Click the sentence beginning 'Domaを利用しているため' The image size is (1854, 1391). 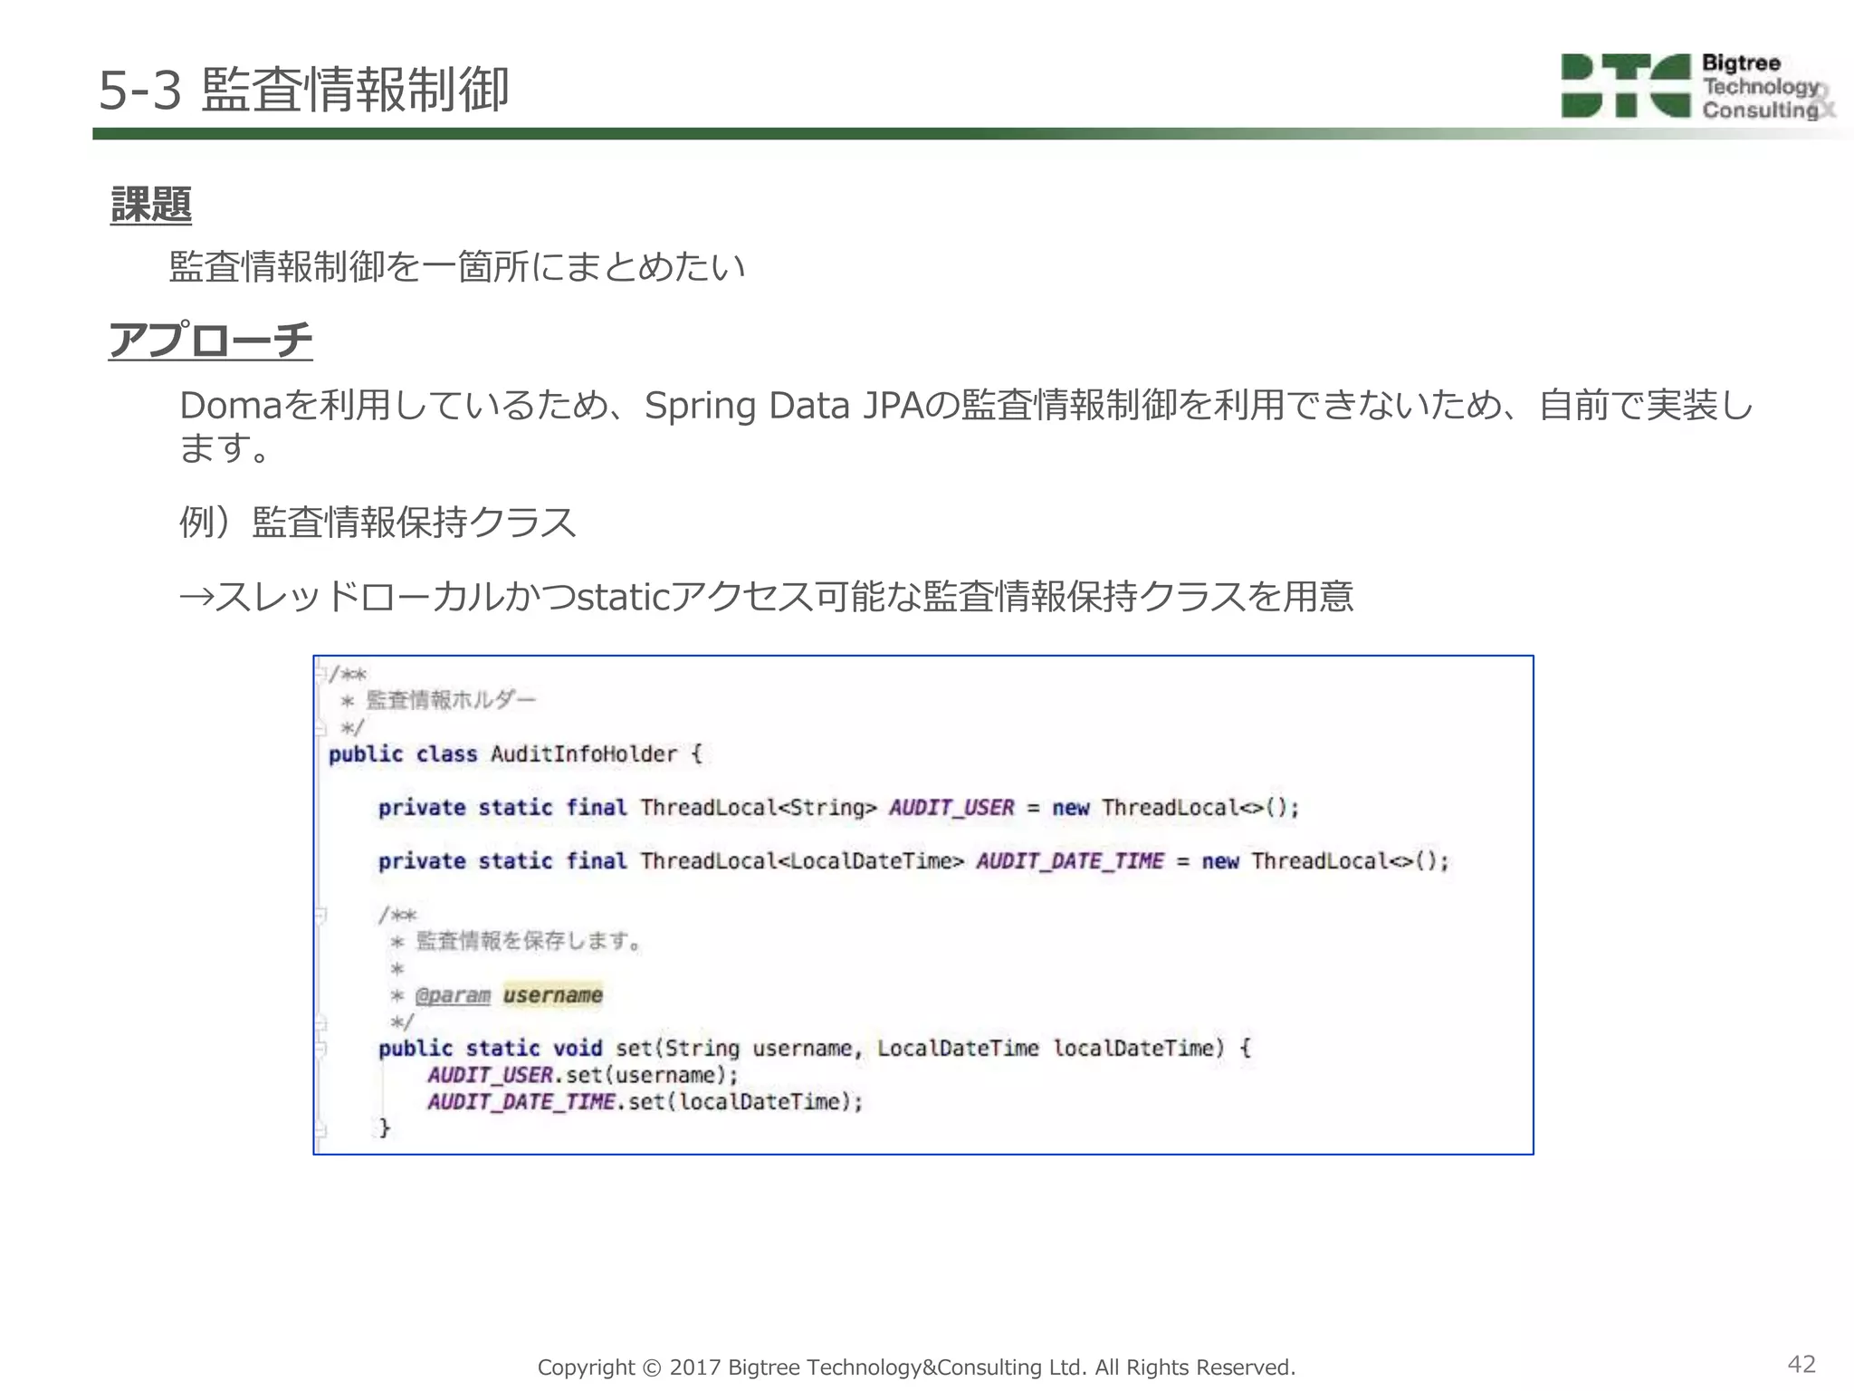coord(966,426)
